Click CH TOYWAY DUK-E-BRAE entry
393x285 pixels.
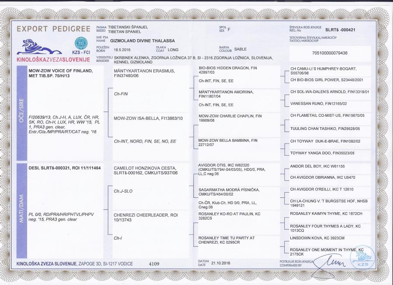point(325,141)
